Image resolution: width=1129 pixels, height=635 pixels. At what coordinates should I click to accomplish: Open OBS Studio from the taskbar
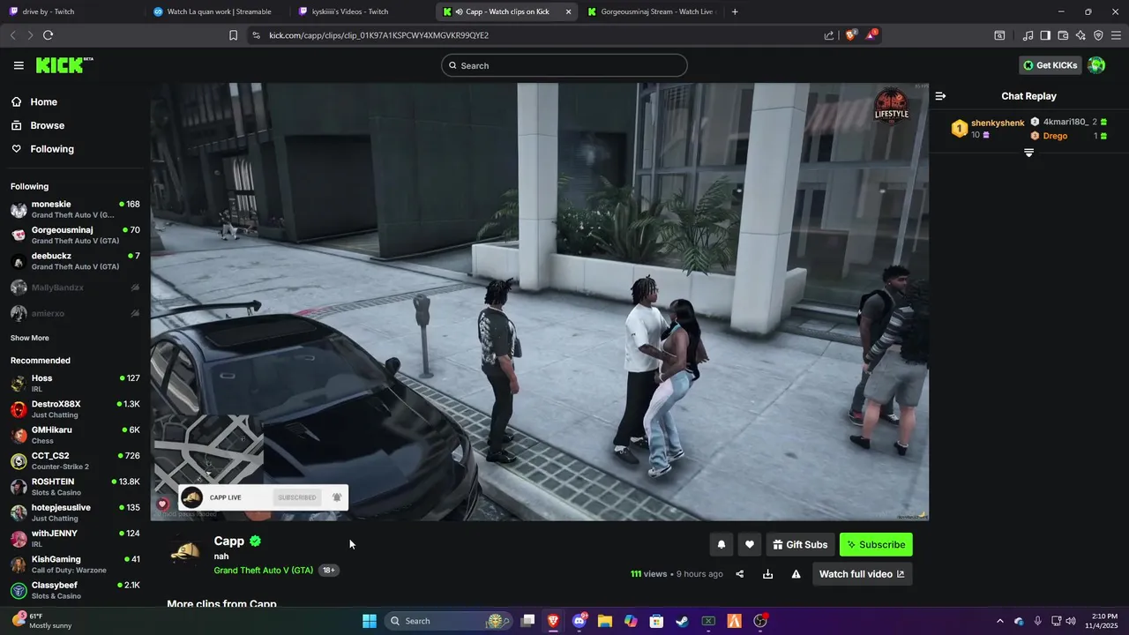pyautogui.click(x=760, y=621)
